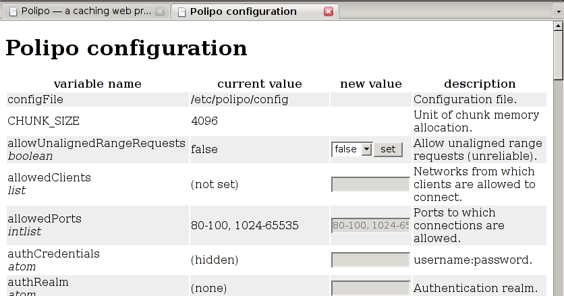This screenshot has width=564, height=296.
Task: Click the scrollbar up arrow
Action: pyautogui.click(x=558, y=26)
